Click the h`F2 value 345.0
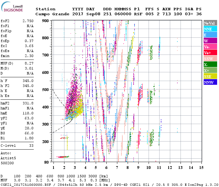Image resolution: width=219 pixels, height=187 pixels. click(x=28, y=86)
